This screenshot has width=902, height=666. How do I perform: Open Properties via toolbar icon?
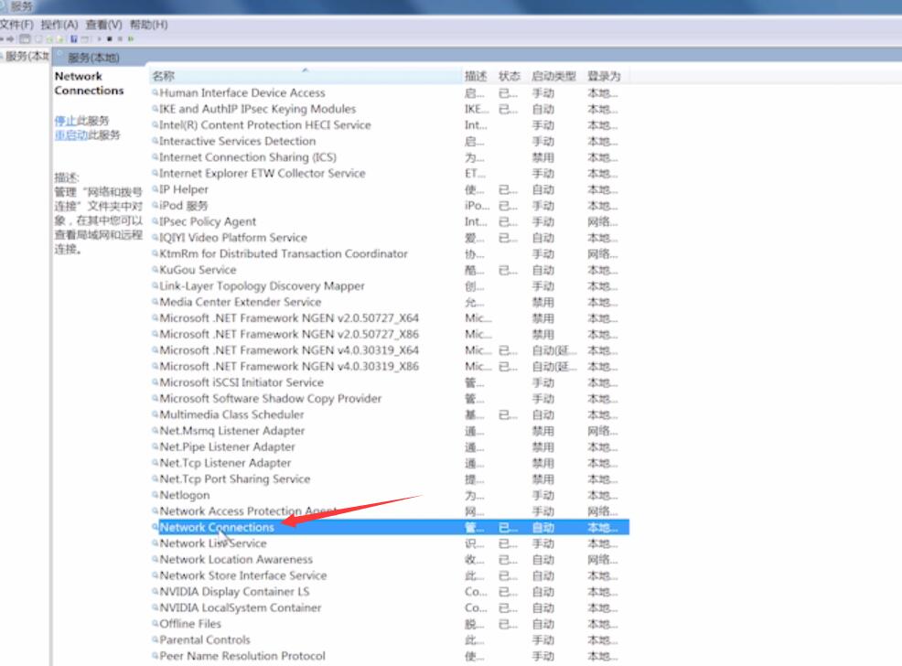pos(38,39)
